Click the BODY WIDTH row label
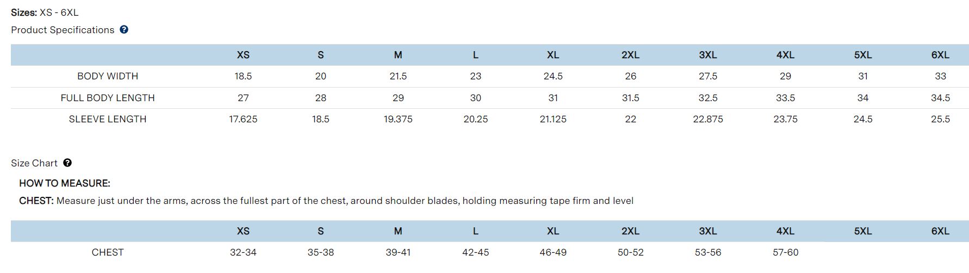This screenshot has width=969, height=273. tap(108, 76)
